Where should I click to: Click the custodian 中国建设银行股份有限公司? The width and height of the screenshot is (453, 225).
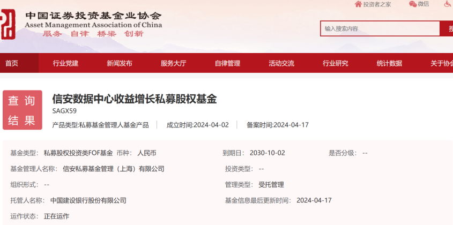88,200
